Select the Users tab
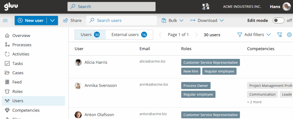Image resolution: width=293 pixels, height=119 pixels. point(90,35)
